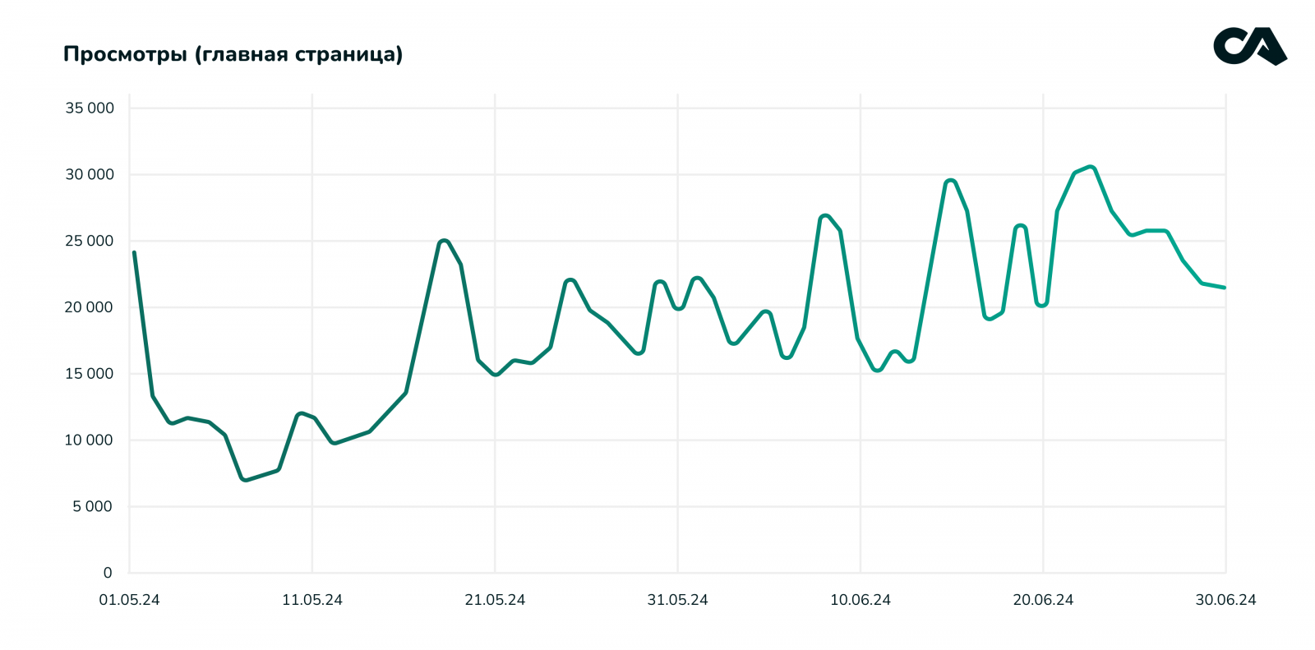
Task: Select the 10 000 y-axis label
Action: click(90, 440)
